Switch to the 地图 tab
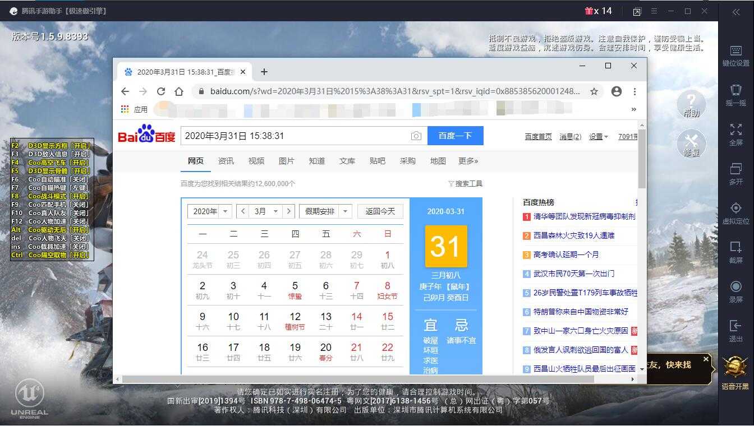 438,161
